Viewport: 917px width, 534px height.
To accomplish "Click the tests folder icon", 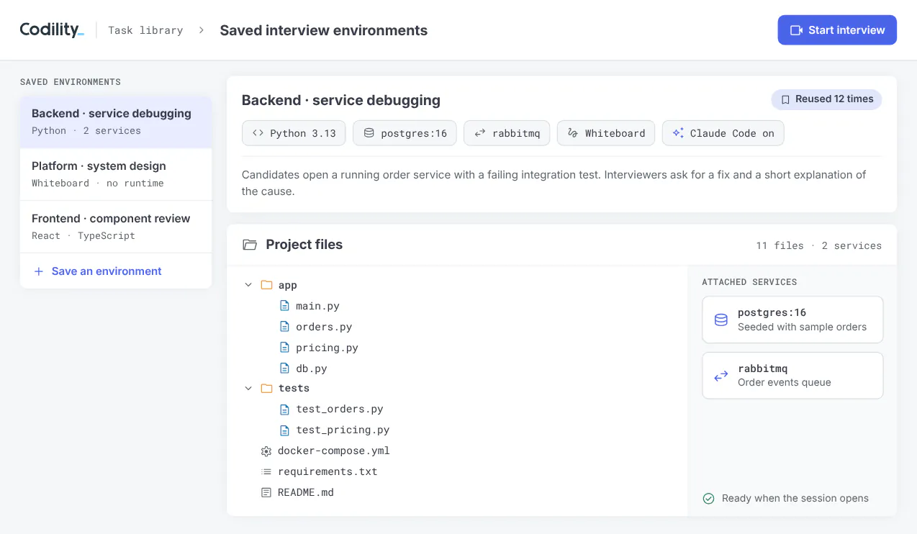I will [266, 388].
